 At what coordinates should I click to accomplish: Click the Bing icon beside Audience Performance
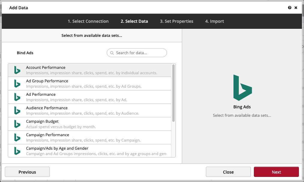pos(17,110)
